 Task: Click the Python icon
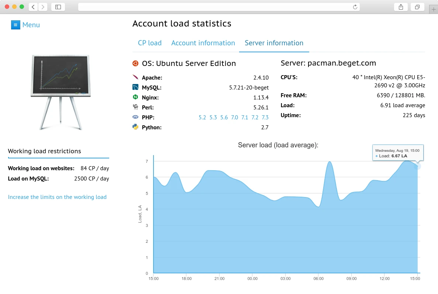pos(136,127)
